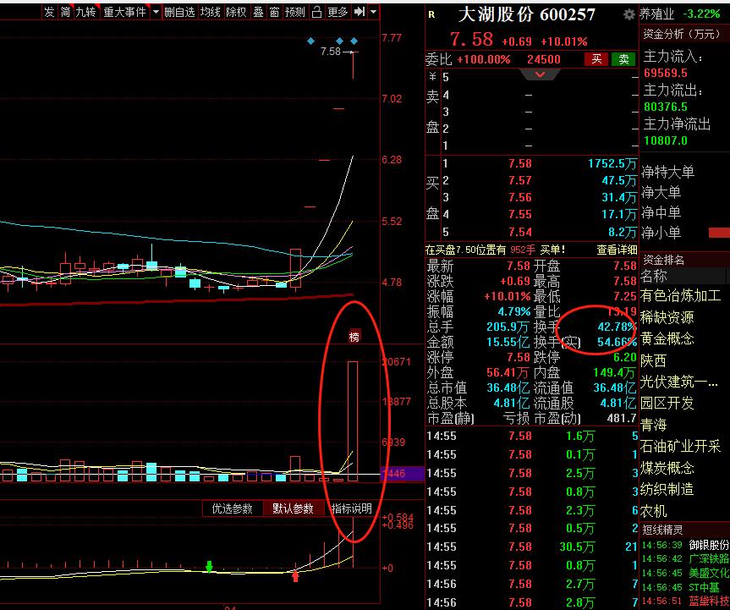Click 净特大单 row label
The width and height of the screenshot is (730, 610).
point(667,172)
